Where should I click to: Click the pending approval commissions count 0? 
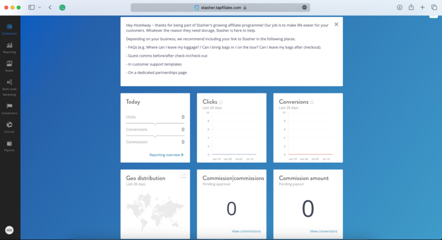(231, 209)
